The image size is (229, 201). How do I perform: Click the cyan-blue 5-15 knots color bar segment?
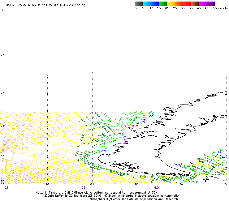(x=151, y=4)
